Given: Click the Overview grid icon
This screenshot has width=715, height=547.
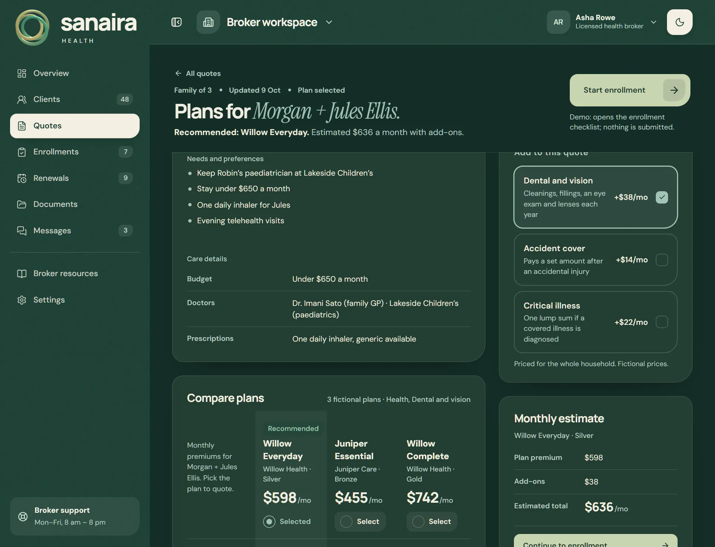Looking at the screenshot, I should (x=22, y=73).
